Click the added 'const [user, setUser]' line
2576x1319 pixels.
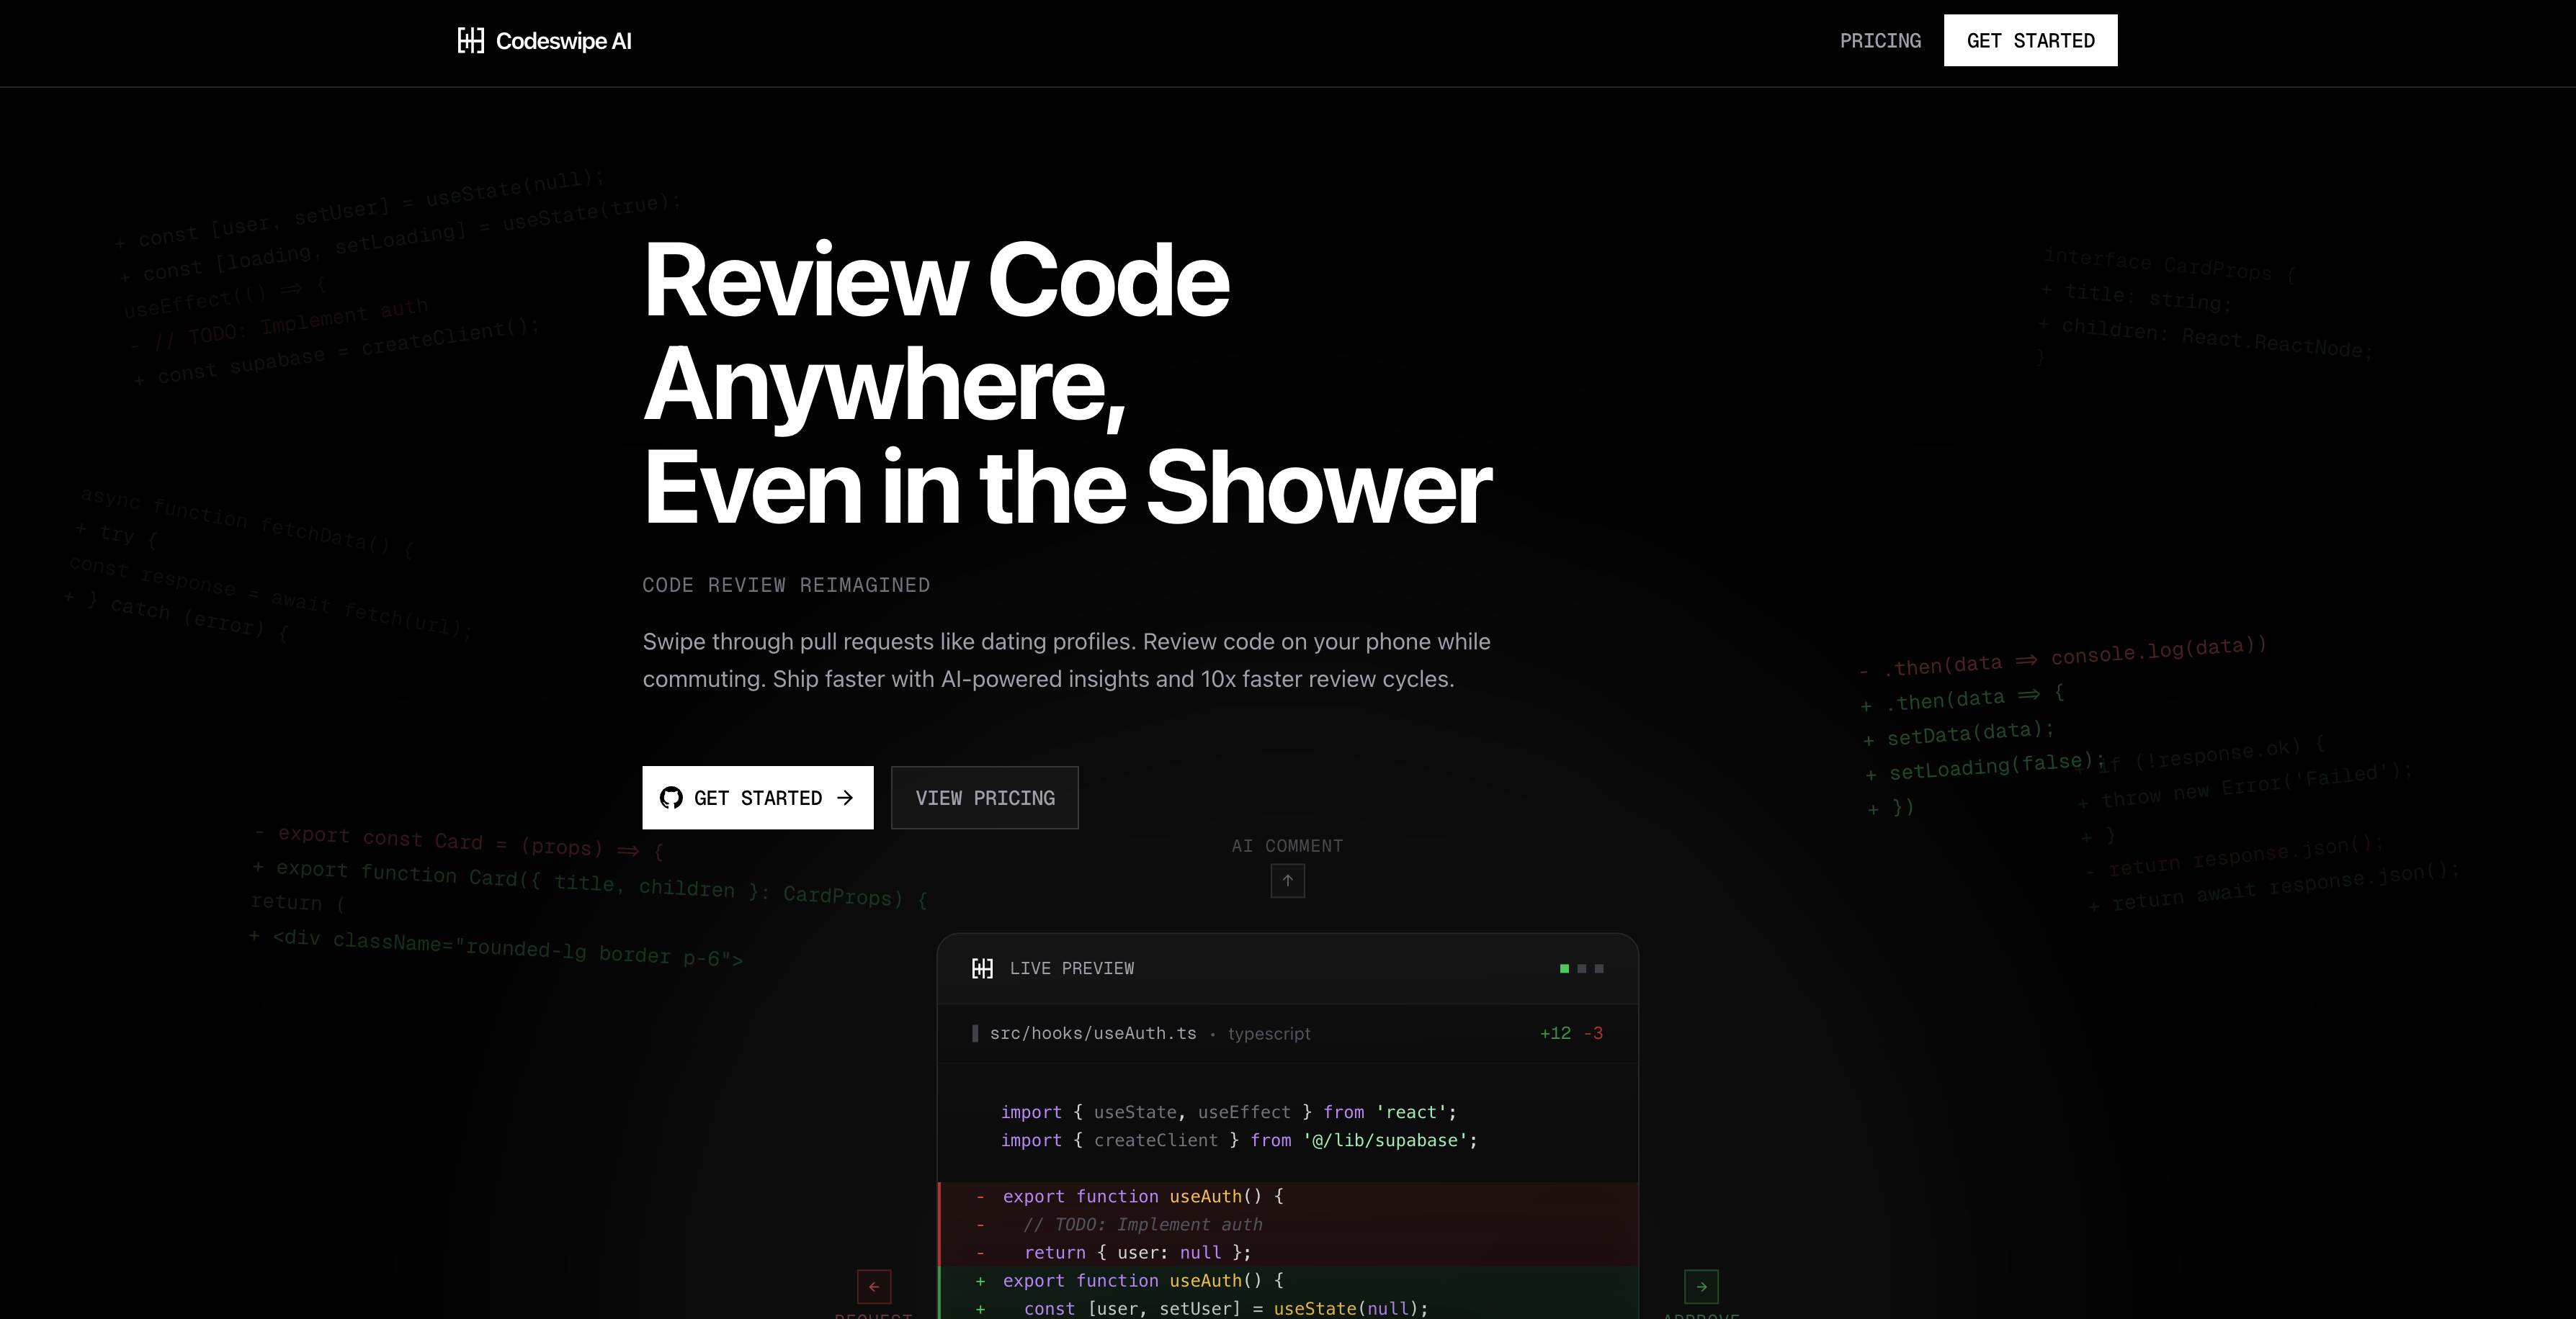tap(1288, 1308)
